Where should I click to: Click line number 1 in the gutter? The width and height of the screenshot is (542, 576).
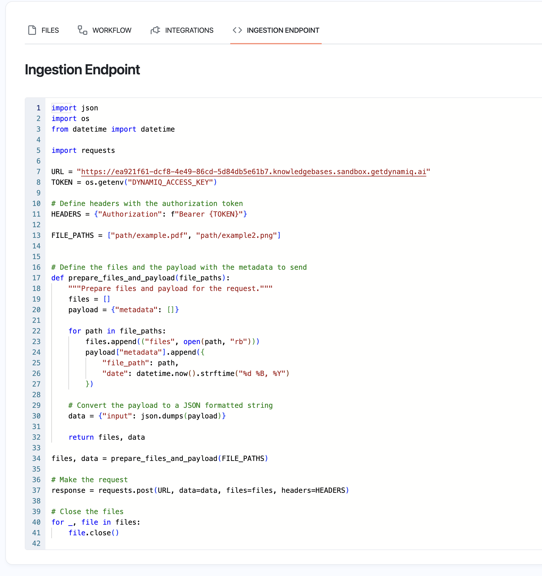tap(38, 108)
